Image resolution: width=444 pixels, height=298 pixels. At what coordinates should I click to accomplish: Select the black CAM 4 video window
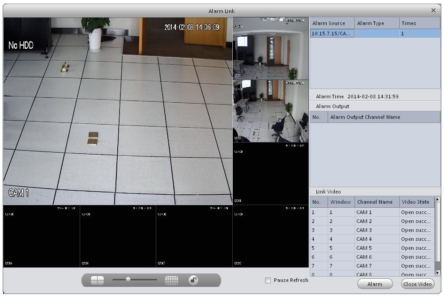pyautogui.click(x=271, y=174)
